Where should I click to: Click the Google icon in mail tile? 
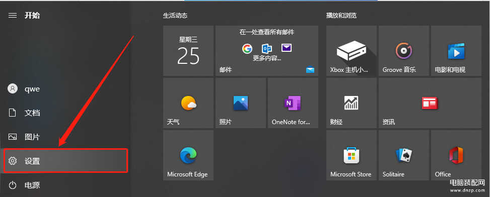247,48
